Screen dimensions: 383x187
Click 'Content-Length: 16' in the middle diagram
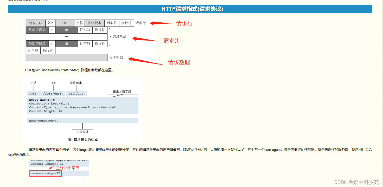[x=46, y=111]
